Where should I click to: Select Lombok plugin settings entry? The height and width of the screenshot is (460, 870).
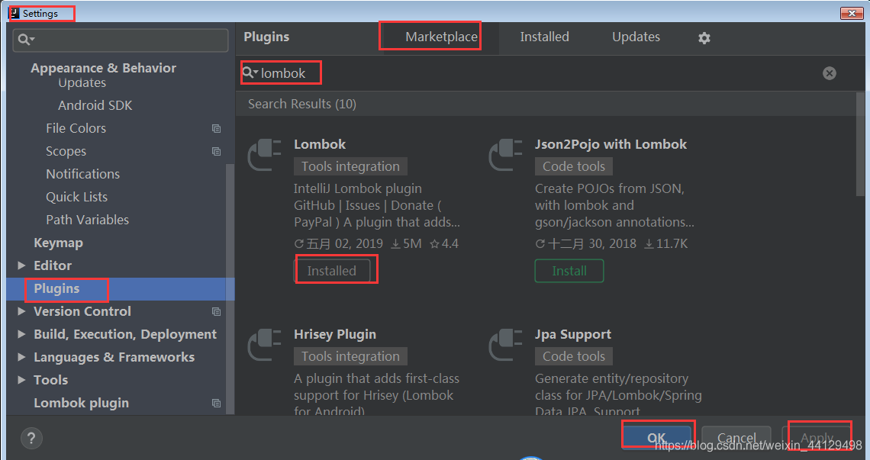(x=81, y=403)
